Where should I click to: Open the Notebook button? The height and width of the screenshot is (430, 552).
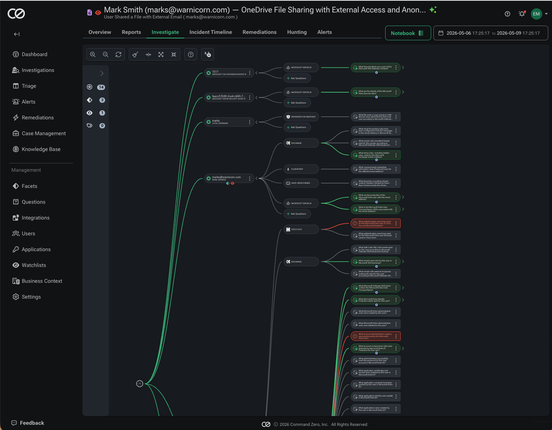408,33
